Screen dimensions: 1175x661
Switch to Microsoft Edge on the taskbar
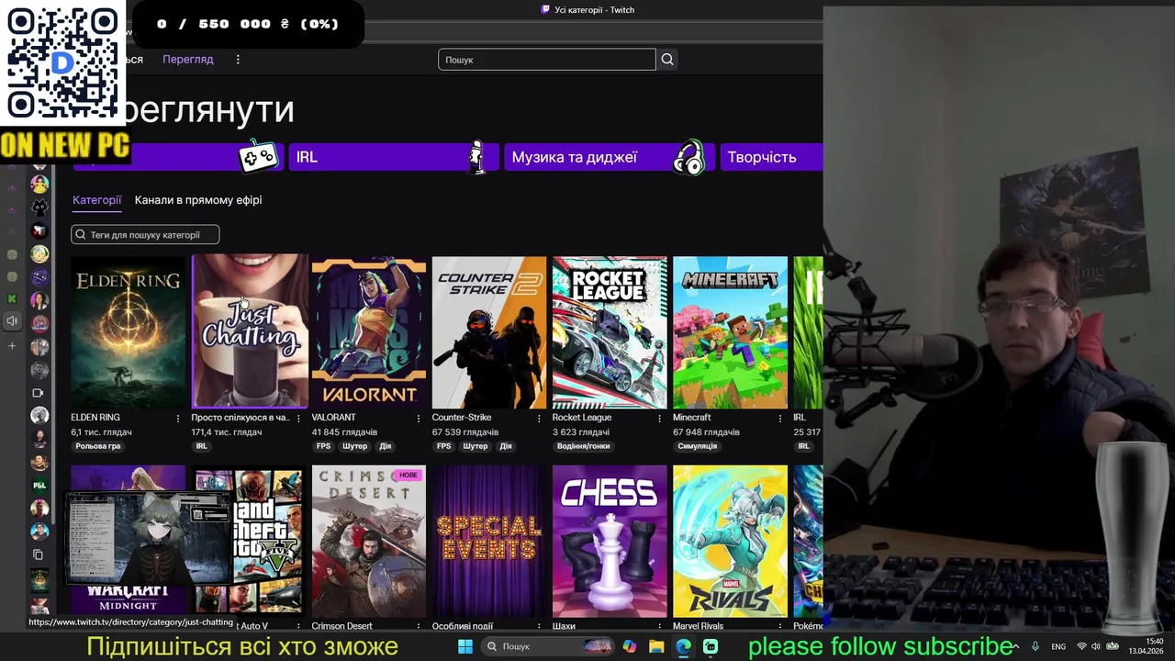684,646
